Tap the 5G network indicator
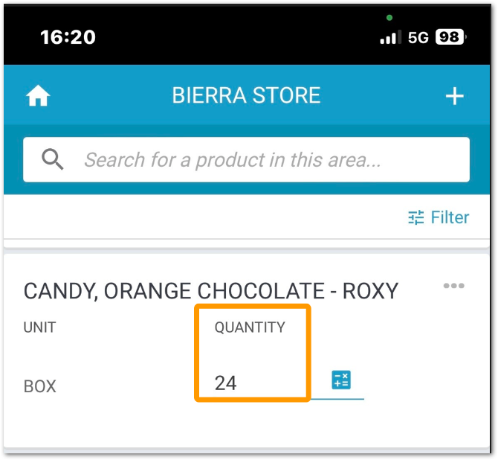 click(418, 37)
